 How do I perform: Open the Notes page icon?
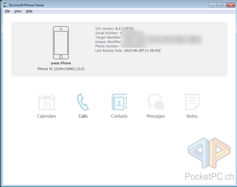[192, 102]
